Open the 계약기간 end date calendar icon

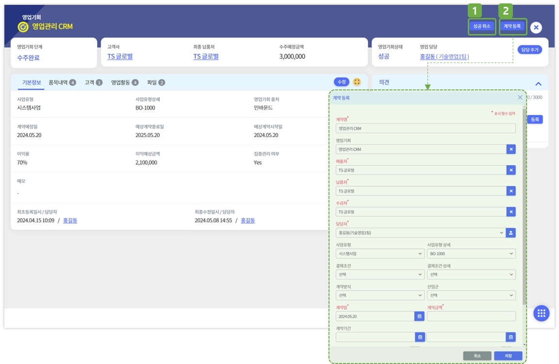510,337
